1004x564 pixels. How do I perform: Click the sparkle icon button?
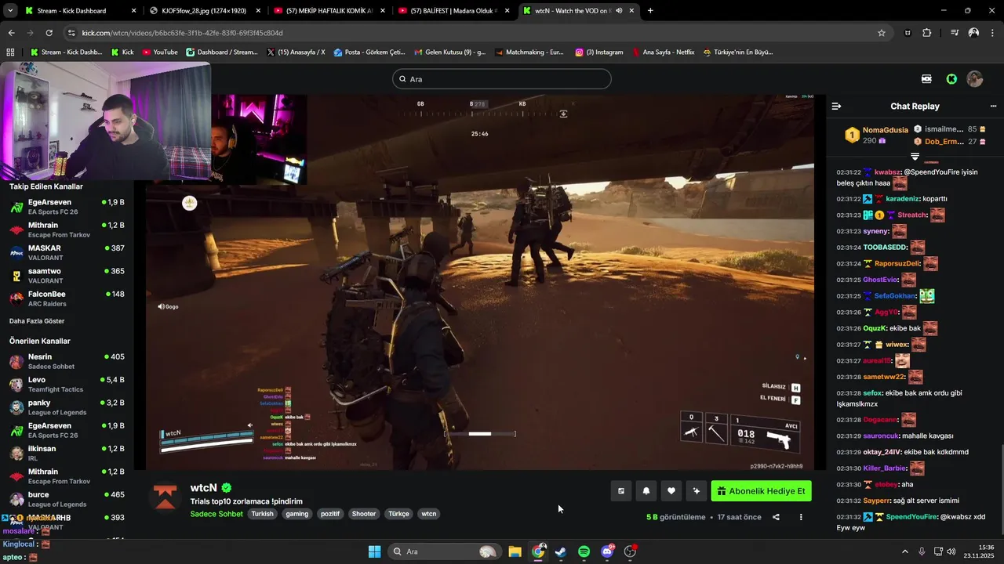coord(696,491)
